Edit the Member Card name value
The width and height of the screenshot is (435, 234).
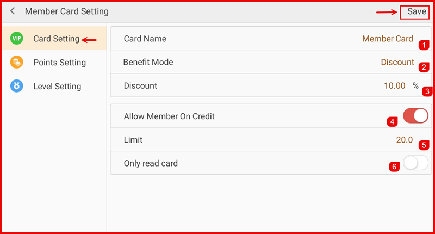click(x=387, y=39)
